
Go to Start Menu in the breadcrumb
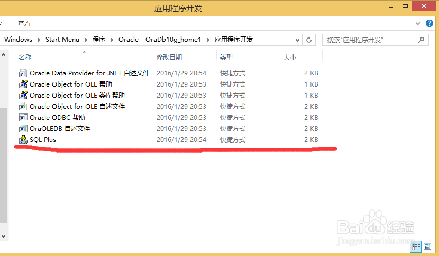coord(62,40)
